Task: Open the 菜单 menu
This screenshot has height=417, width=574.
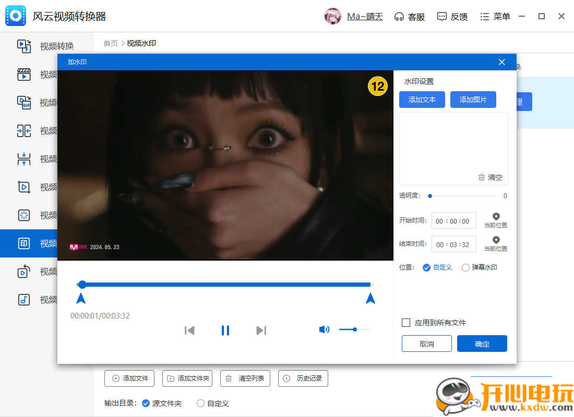Action: [x=495, y=17]
